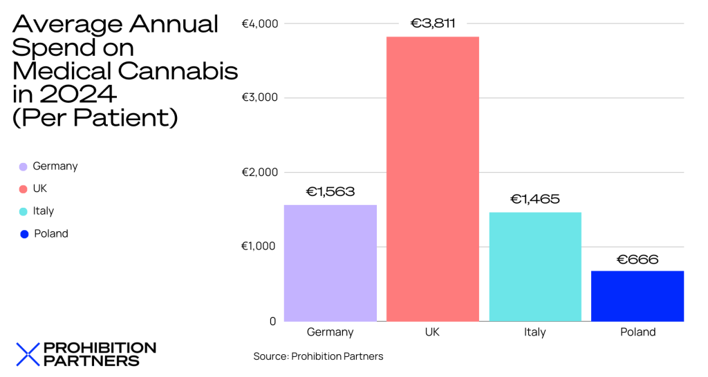The height and width of the screenshot is (377, 708).
Task: Click the PROHIBITION PARTNERS brand name
Action: tap(100, 354)
